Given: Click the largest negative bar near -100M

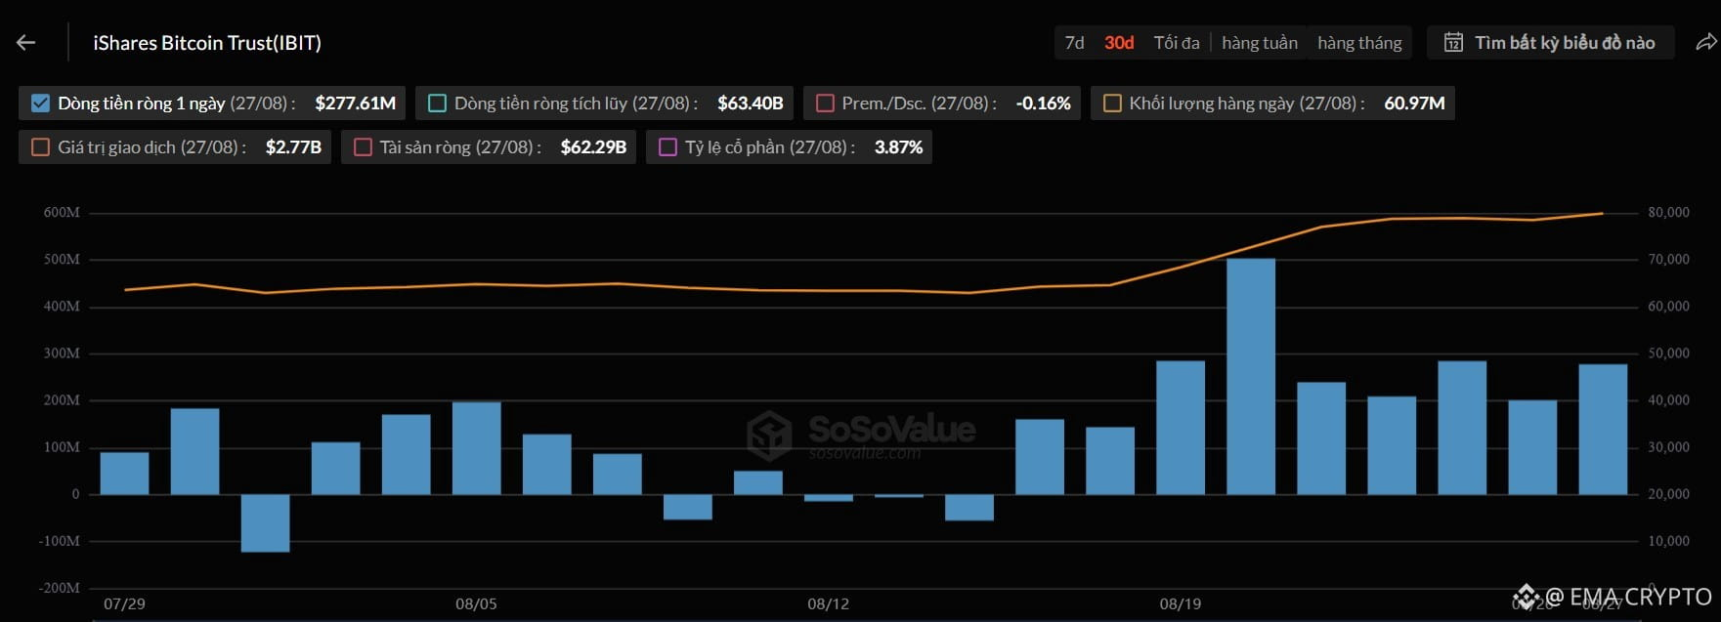Looking at the screenshot, I should (265, 522).
